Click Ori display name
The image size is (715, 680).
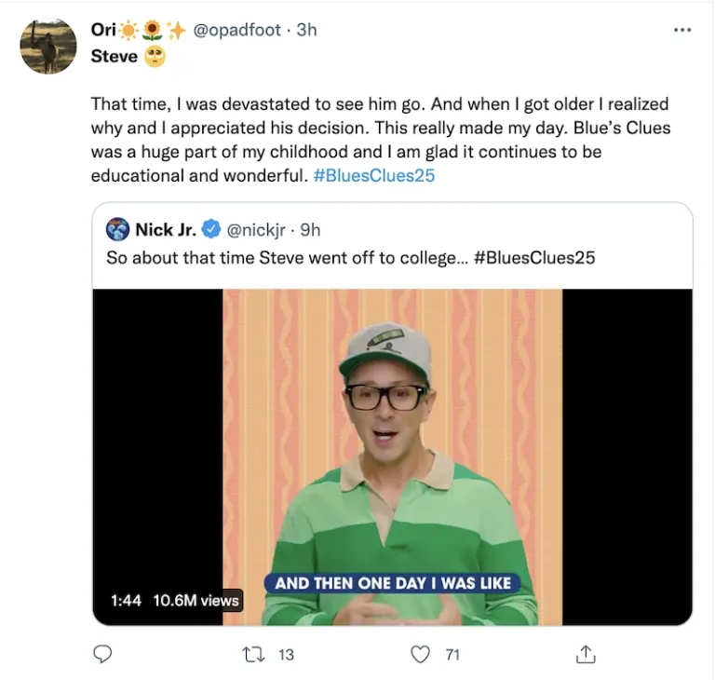click(103, 30)
